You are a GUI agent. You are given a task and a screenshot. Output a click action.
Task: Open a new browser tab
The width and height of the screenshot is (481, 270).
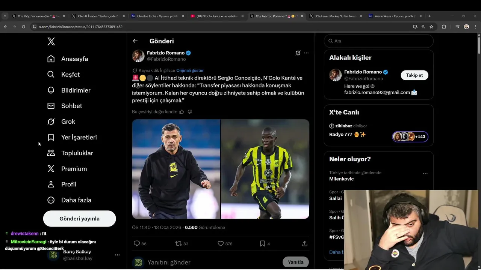(430, 16)
